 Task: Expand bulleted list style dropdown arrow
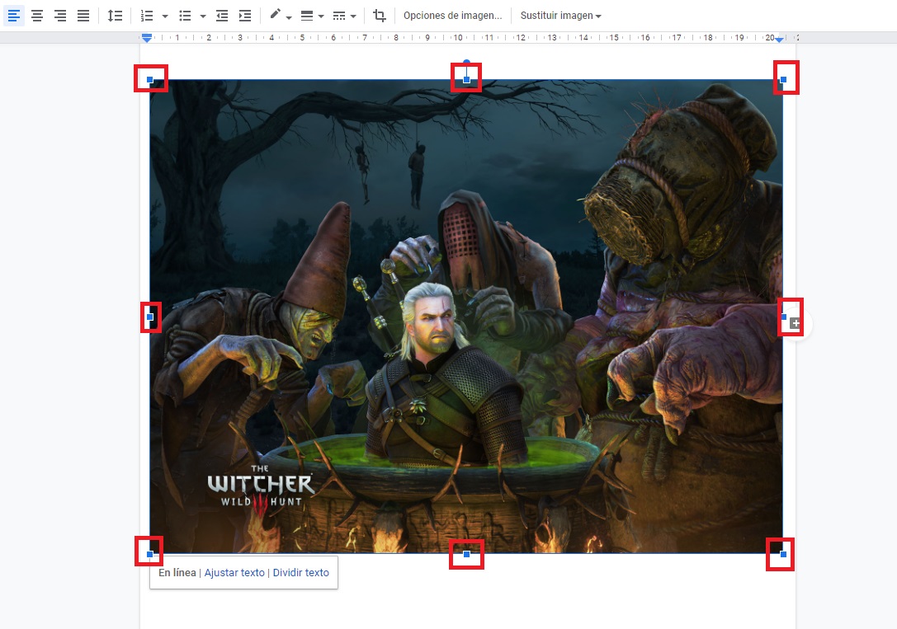pos(202,16)
